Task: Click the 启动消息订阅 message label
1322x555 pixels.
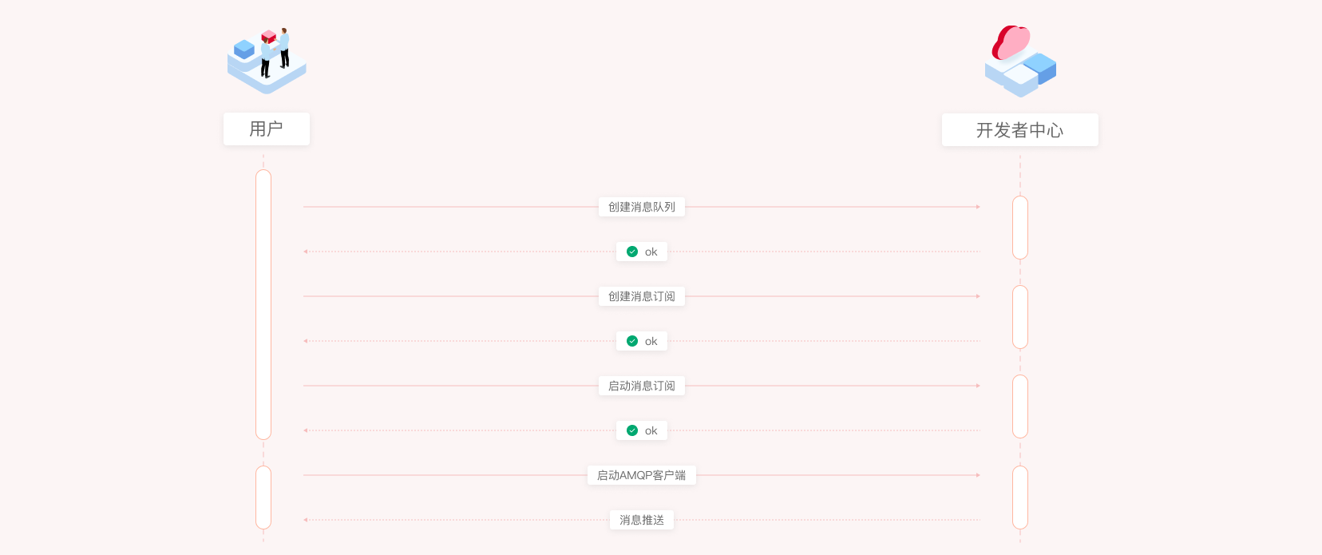Action: click(x=642, y=386)
